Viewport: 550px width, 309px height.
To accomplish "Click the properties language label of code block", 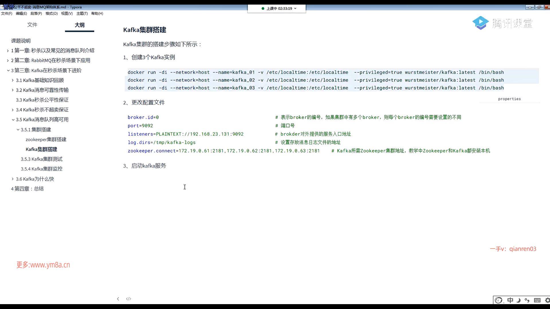I will click(509, 99).
